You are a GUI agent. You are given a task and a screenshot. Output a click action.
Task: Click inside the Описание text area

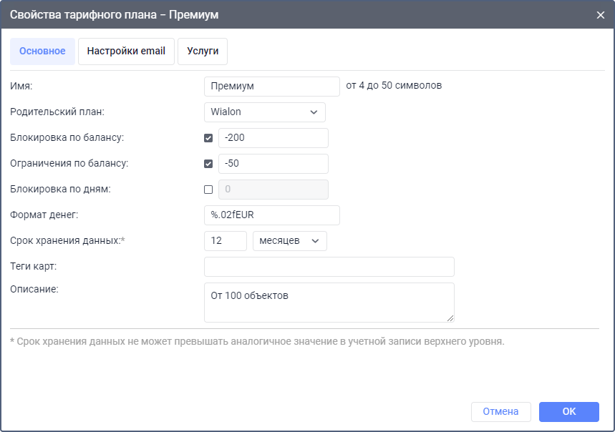coord(329,303)
